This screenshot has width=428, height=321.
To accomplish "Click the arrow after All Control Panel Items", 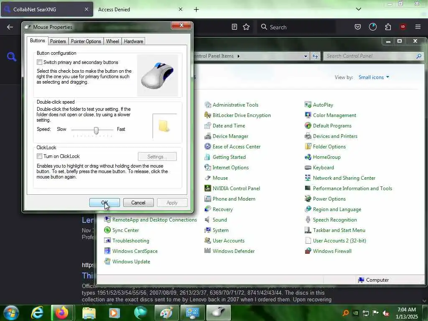I will (x=239, y=56).
